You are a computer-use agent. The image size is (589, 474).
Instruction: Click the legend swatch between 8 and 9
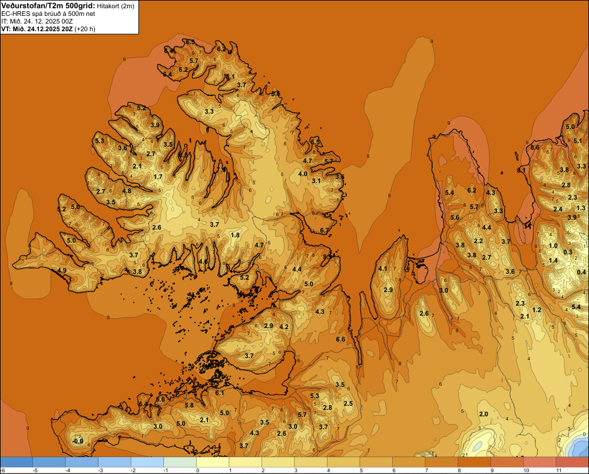click(474, 462)
